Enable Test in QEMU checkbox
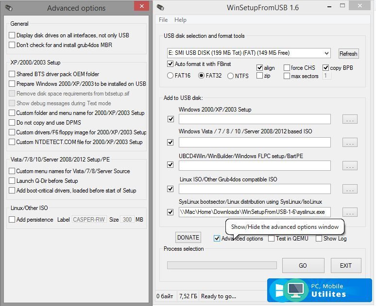Screen dimensions: 376x306 (271, 239)
